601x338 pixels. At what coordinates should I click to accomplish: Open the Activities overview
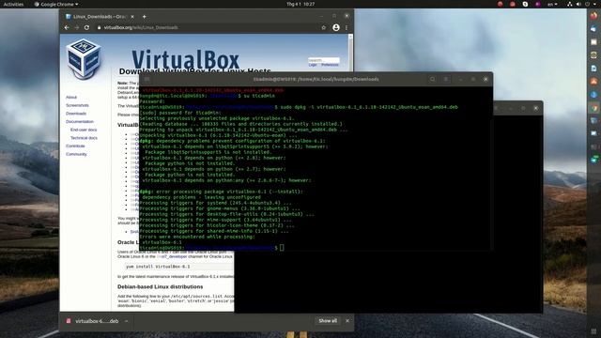coord(13,4)
